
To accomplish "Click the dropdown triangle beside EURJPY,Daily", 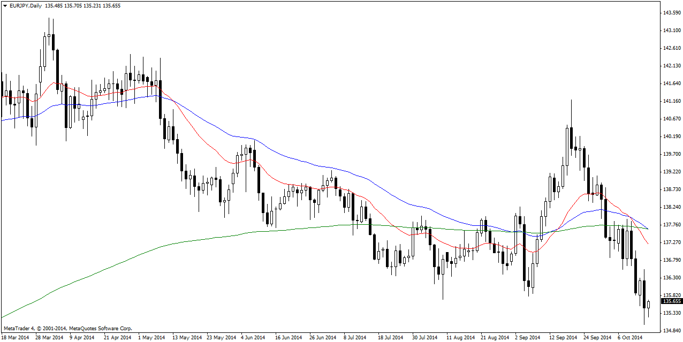I will click(x=5, y=5).
